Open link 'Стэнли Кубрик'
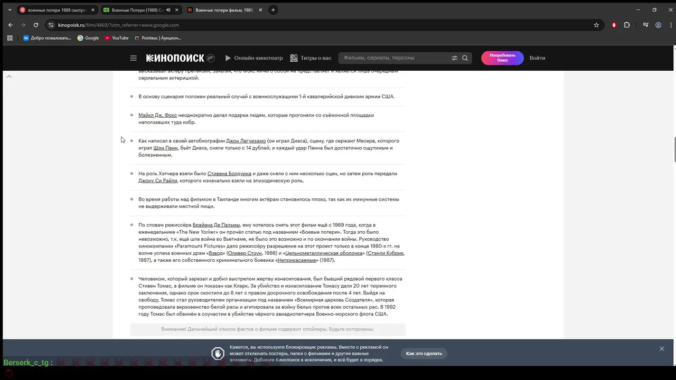 pyautogui.click(x=386, y=253)
